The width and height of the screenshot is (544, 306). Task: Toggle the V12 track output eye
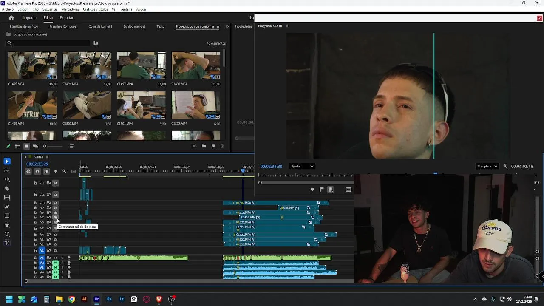(55, 183)
